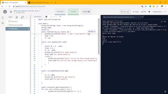The image size is (168, 94).
Task: Open the browser profile avatar
Action: pos(162,6)
